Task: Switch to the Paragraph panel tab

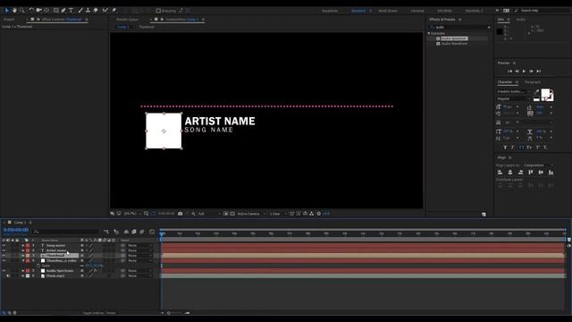Action: pyautogui.click(x=533, y=82)
